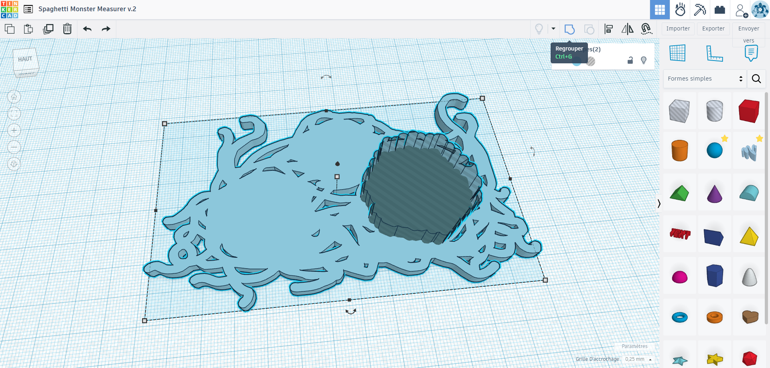Screen dimensions: 770x368
Task: Click the Ungroup tool
Action: coord(589,29)
